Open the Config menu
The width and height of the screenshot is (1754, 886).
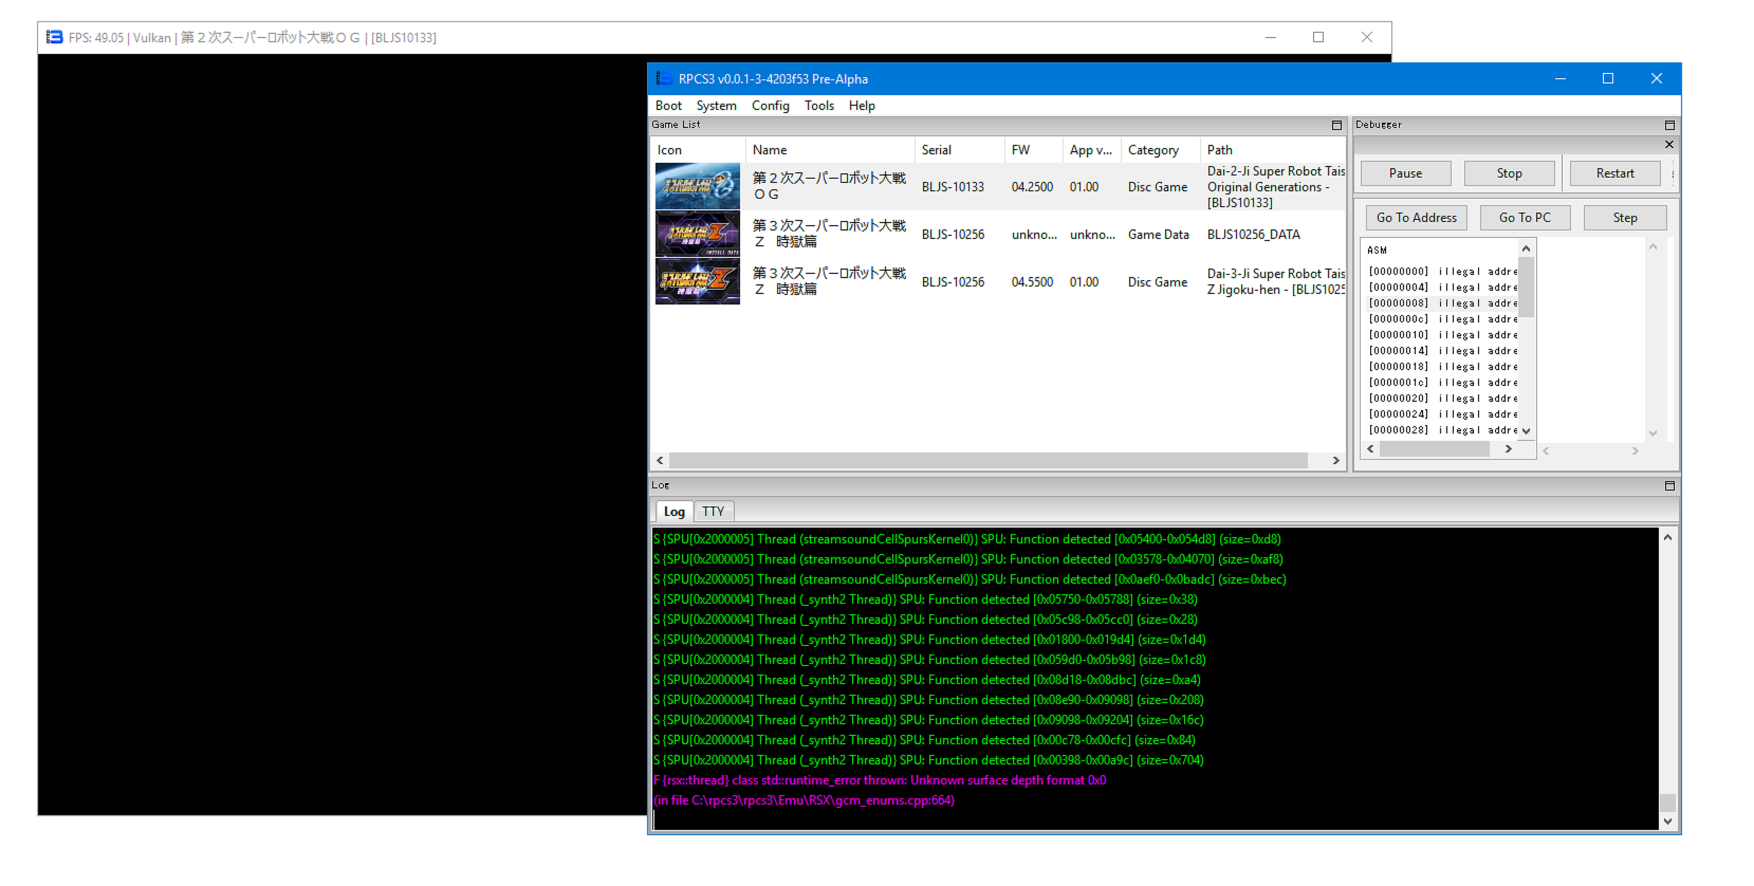(769, 106)
